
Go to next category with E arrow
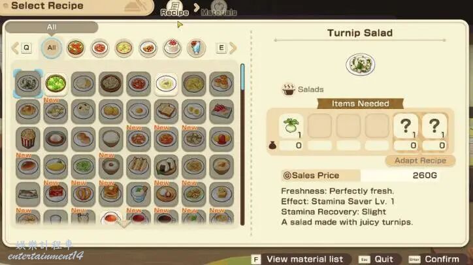[x=233, y=48]
